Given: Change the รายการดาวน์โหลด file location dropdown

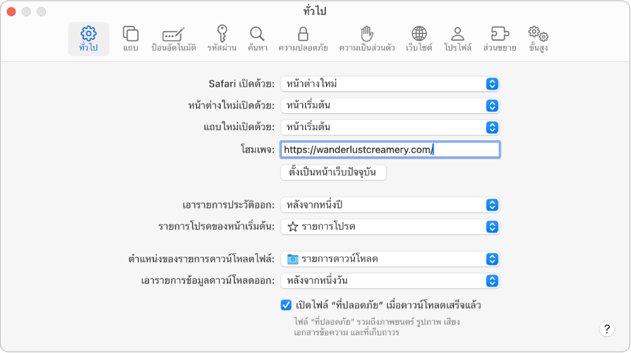Looking at the screenshot, I should pyautogui.click(x=390, y=259).
